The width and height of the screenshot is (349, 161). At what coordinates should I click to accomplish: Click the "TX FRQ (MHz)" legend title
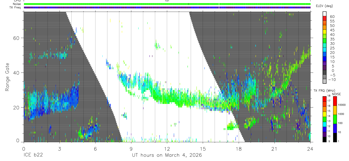click(324, 91)
